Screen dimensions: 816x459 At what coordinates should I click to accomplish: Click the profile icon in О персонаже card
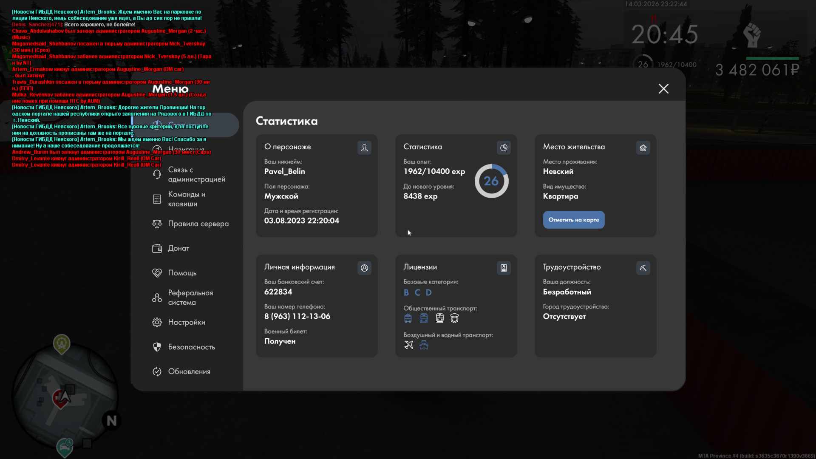click(364, 147)
